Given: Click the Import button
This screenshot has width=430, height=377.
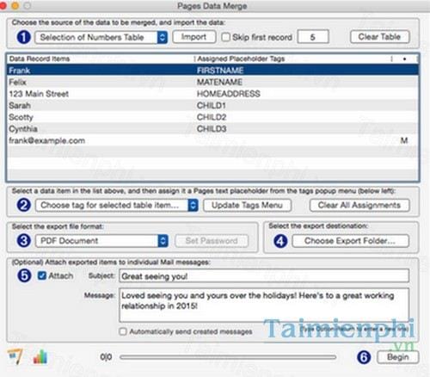Looking at the screenshot, I should coord(194,37).
